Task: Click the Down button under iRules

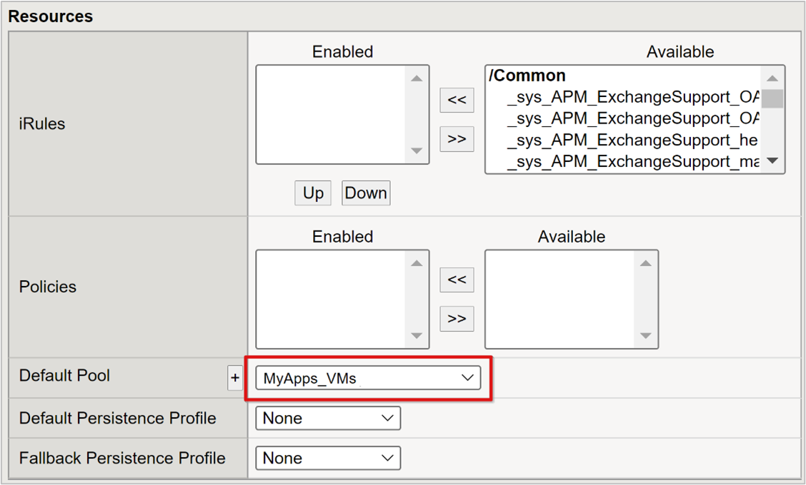Action: click(x=366, y=193)
